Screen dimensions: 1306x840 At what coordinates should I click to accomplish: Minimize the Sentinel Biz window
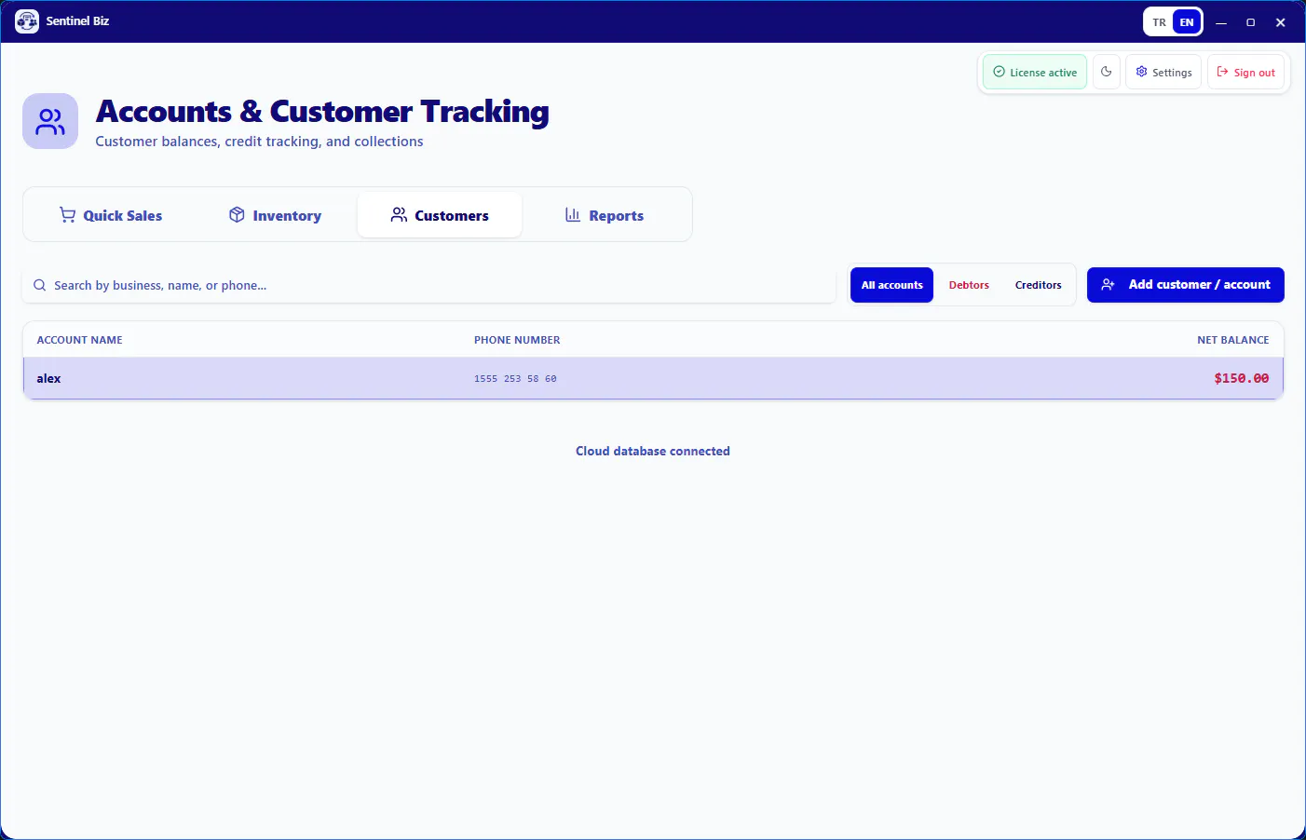click(x=1221, y=22)
